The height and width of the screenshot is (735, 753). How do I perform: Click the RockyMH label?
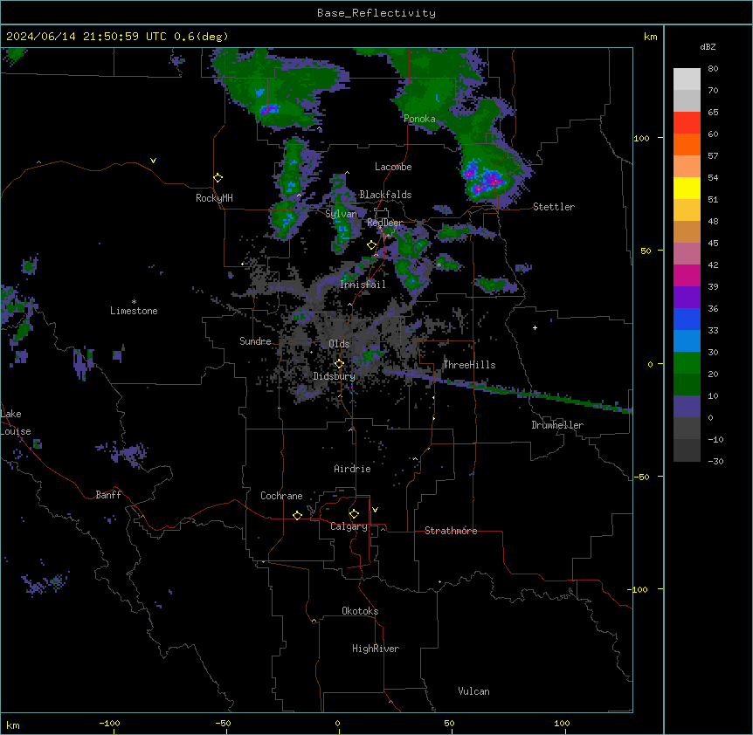pos(214,198)
